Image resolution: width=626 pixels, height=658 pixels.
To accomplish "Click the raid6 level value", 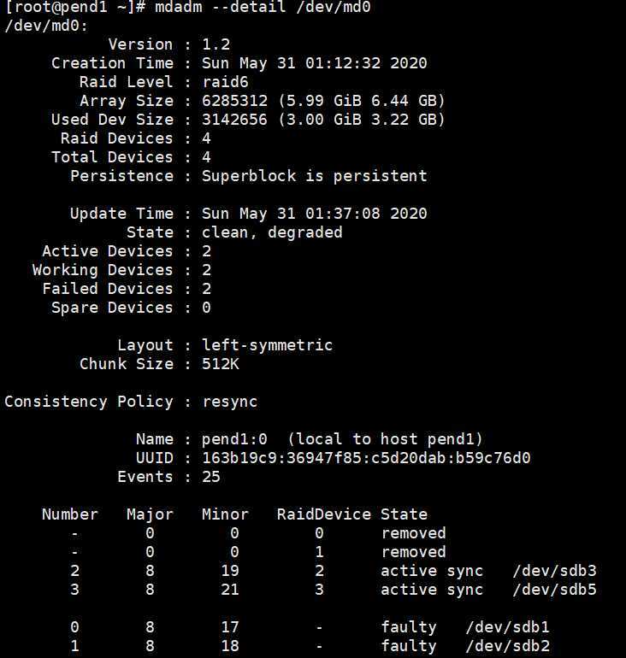I will tap(225, 82).
